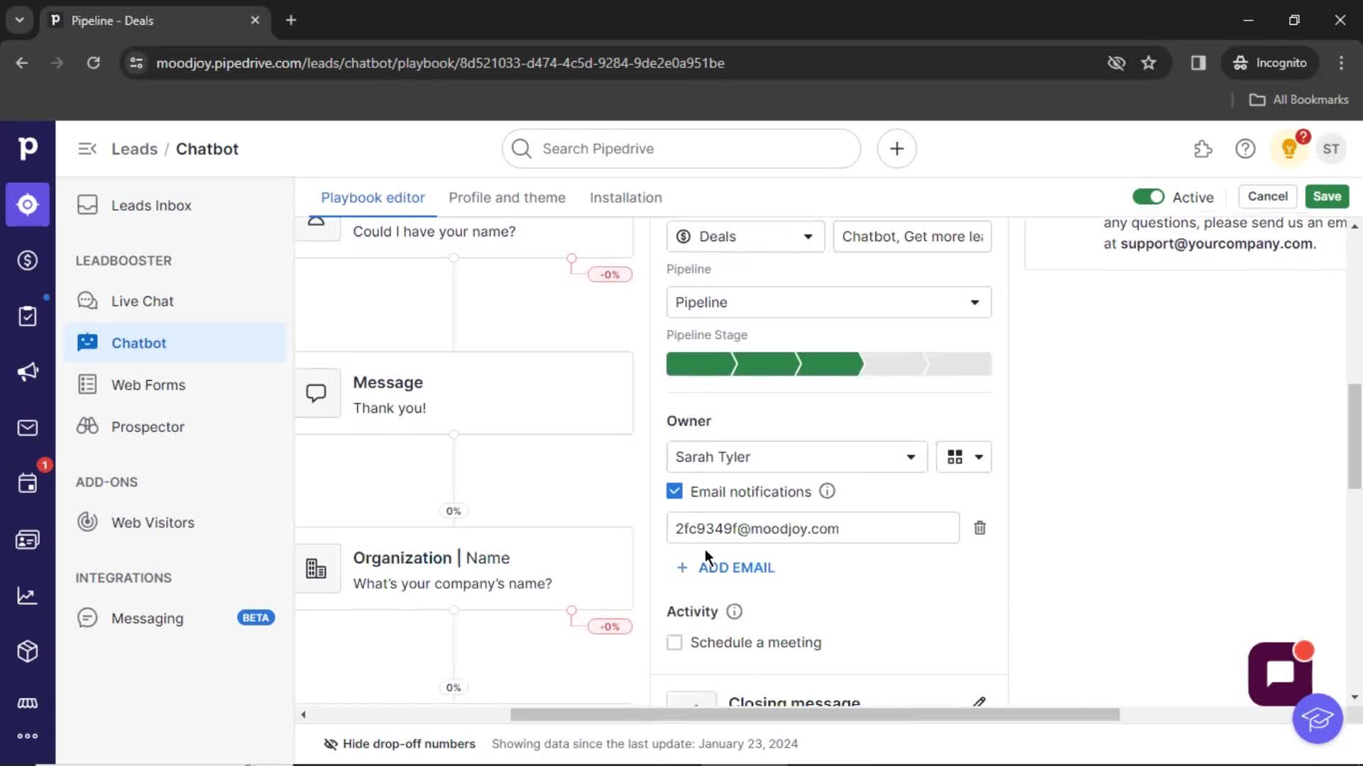Open the help question mark icon
Image resolution: width=1363 pixels, height=766 pixels.
pyautogui.click(x=1245, y=149)
